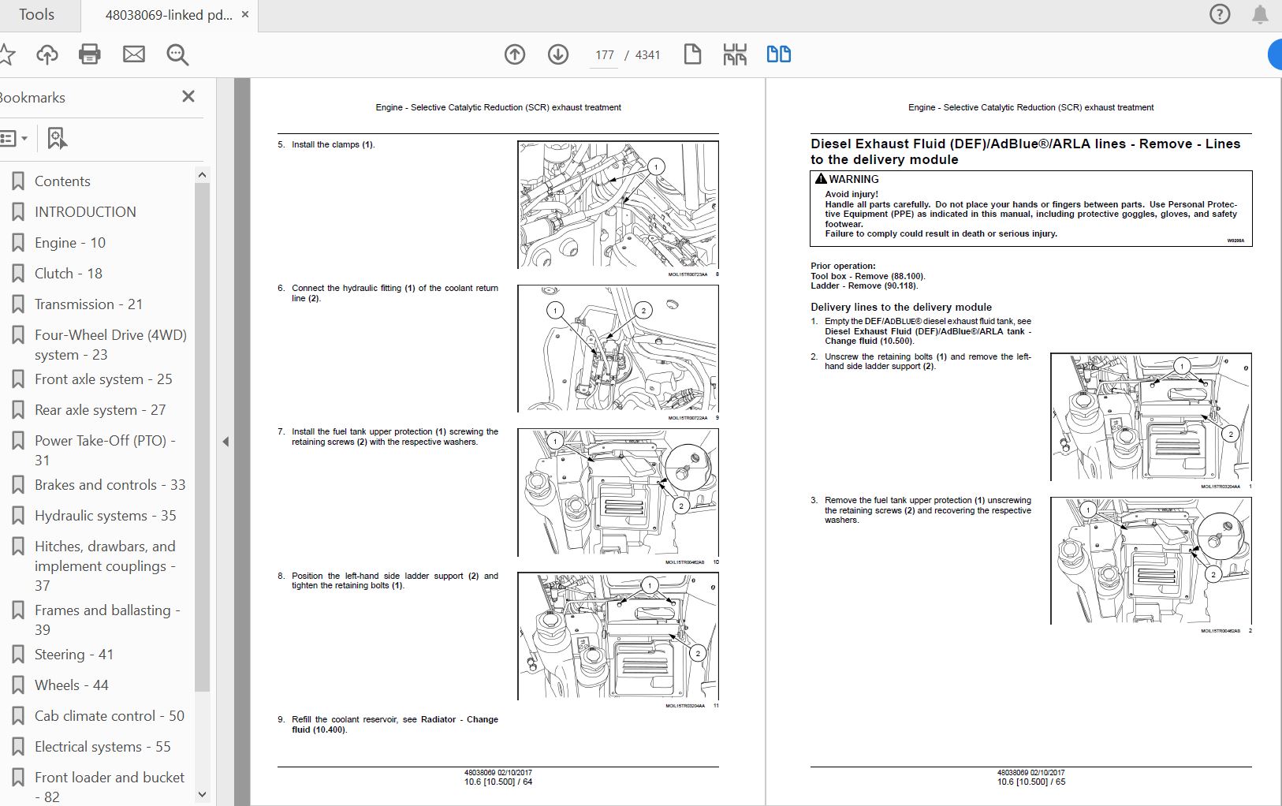Select the 48038069-linked pdf tab
The height and width of the screenshot is (806, 1282).
pyautogui.click(x=168, y=15)
